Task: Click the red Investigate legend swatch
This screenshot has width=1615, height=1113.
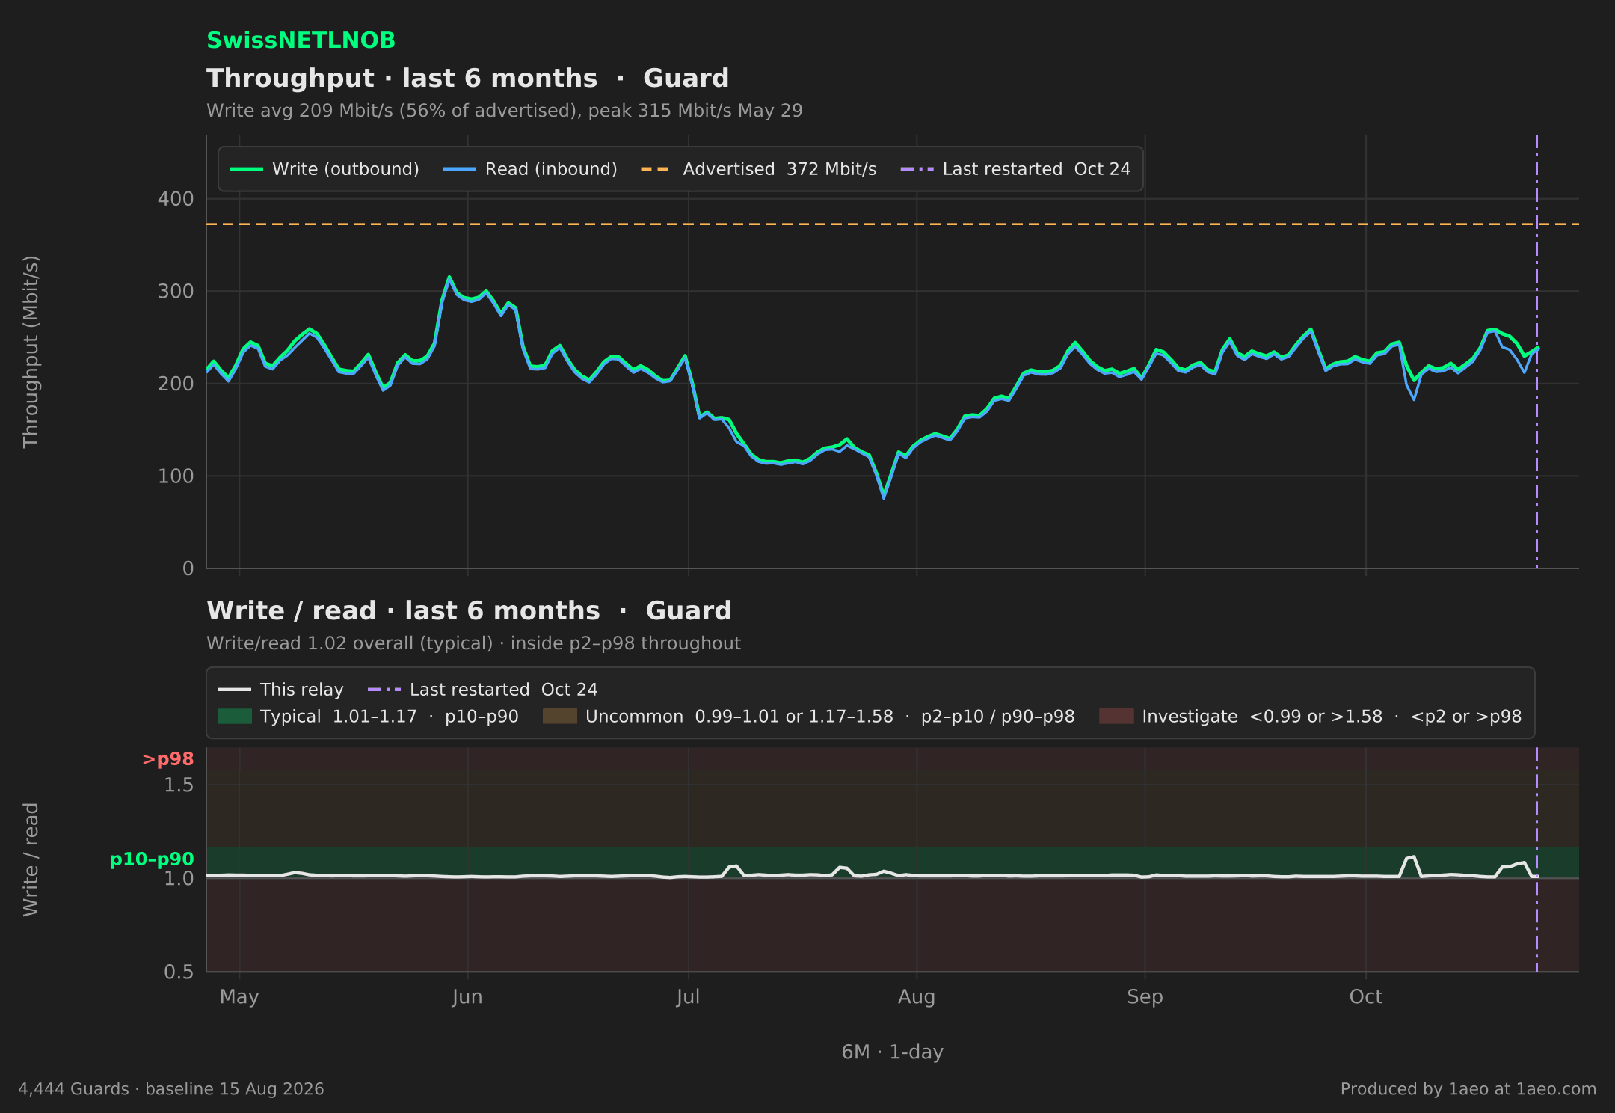Action: [x=1116, y=717]
